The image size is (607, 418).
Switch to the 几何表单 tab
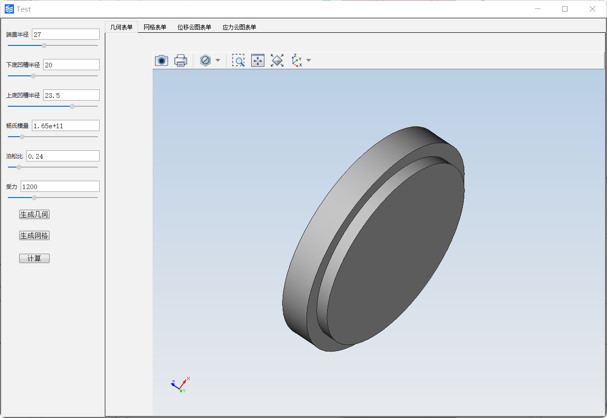pos(121,27)
